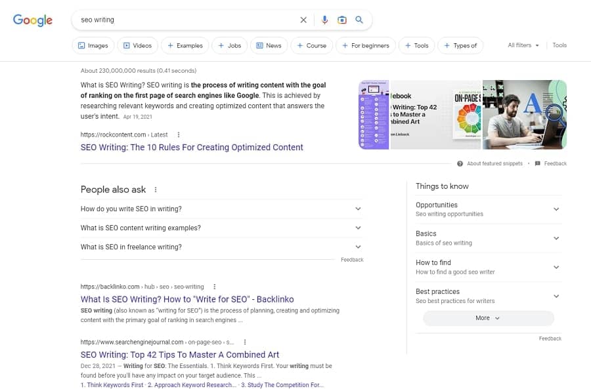Open the Approach Keyword Research sitelink
Viewport: 591px width, 391px height.
tap(195, 385)
